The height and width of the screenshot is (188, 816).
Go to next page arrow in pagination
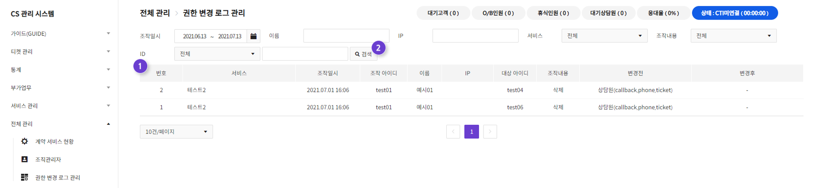[490, 132]
